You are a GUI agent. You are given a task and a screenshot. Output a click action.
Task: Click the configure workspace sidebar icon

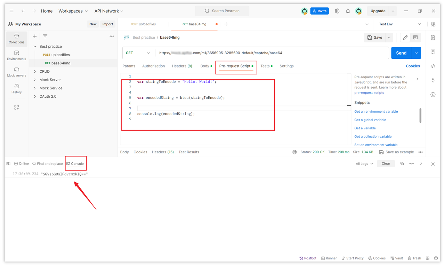[x=17, y=107]
